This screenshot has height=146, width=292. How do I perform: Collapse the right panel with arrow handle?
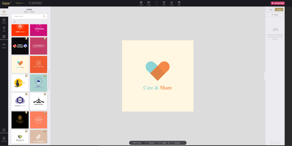click(x=265, y=76)
